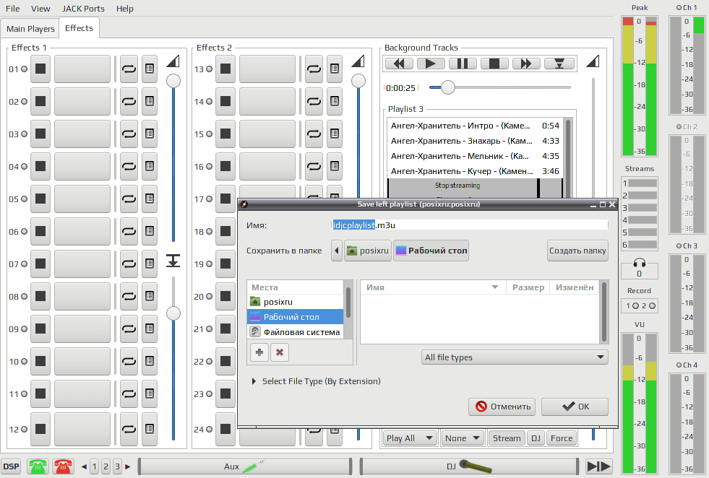Click the posixru path button
709x478 pixels.
click(x=368, y=251)
